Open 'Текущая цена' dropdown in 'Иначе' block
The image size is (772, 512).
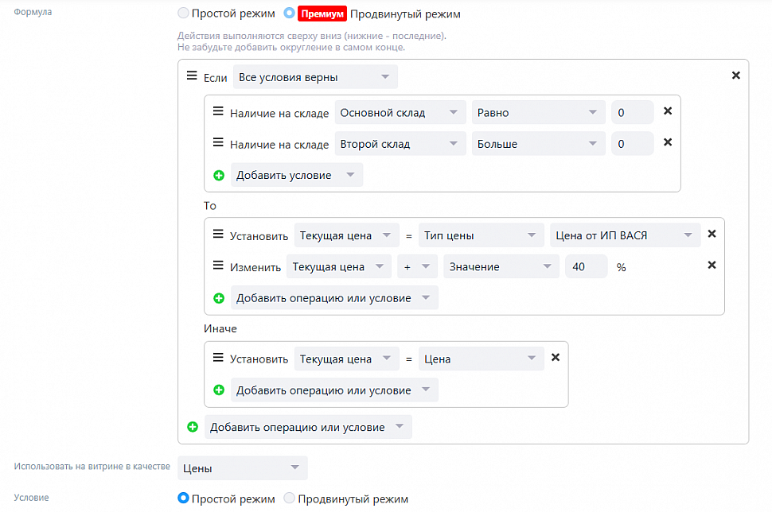(347, 359)
